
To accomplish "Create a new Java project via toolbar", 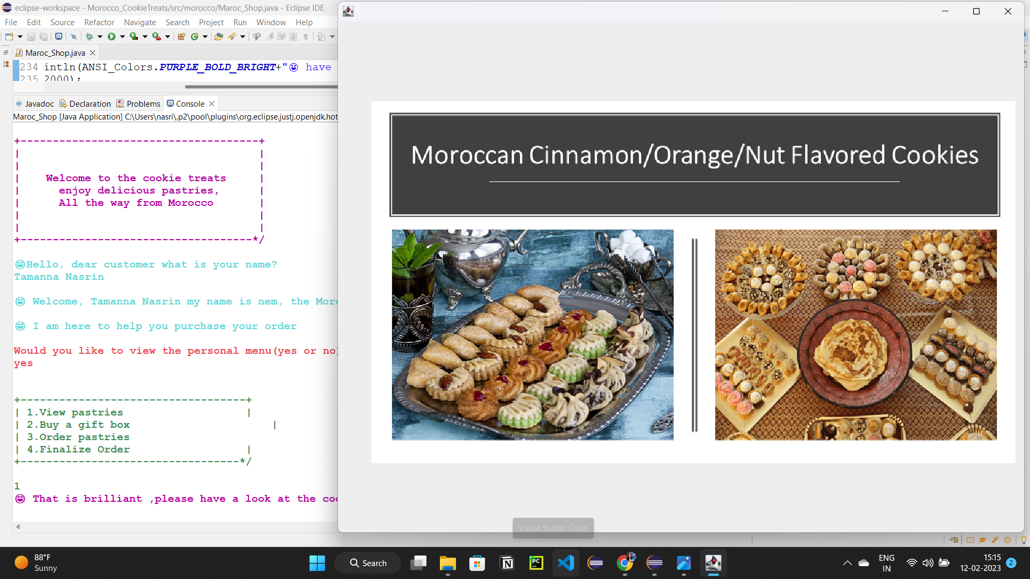I will (x=182, y=36).
